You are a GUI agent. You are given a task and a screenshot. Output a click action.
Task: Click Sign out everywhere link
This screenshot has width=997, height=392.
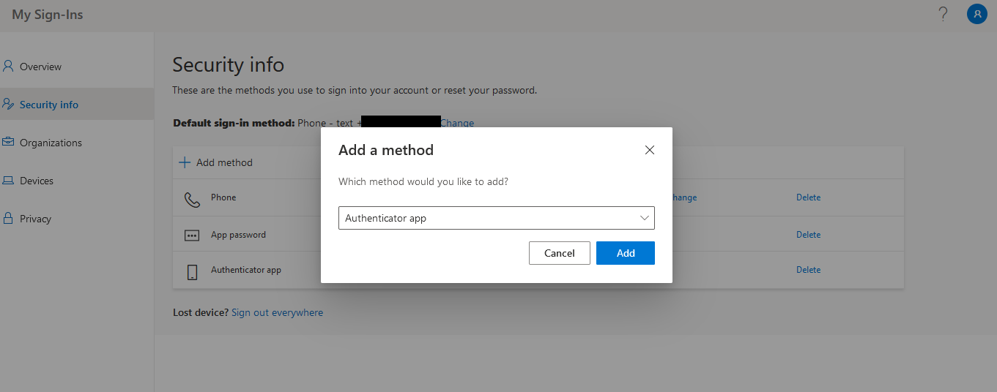(277, 312)
